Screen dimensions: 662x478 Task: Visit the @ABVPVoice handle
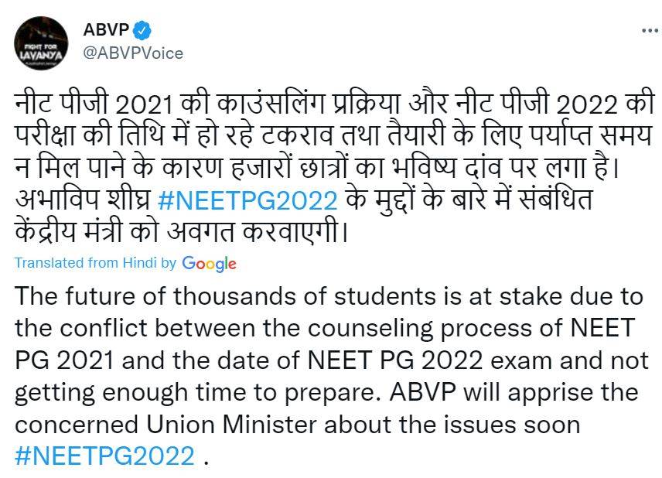(x=133, y=53)
